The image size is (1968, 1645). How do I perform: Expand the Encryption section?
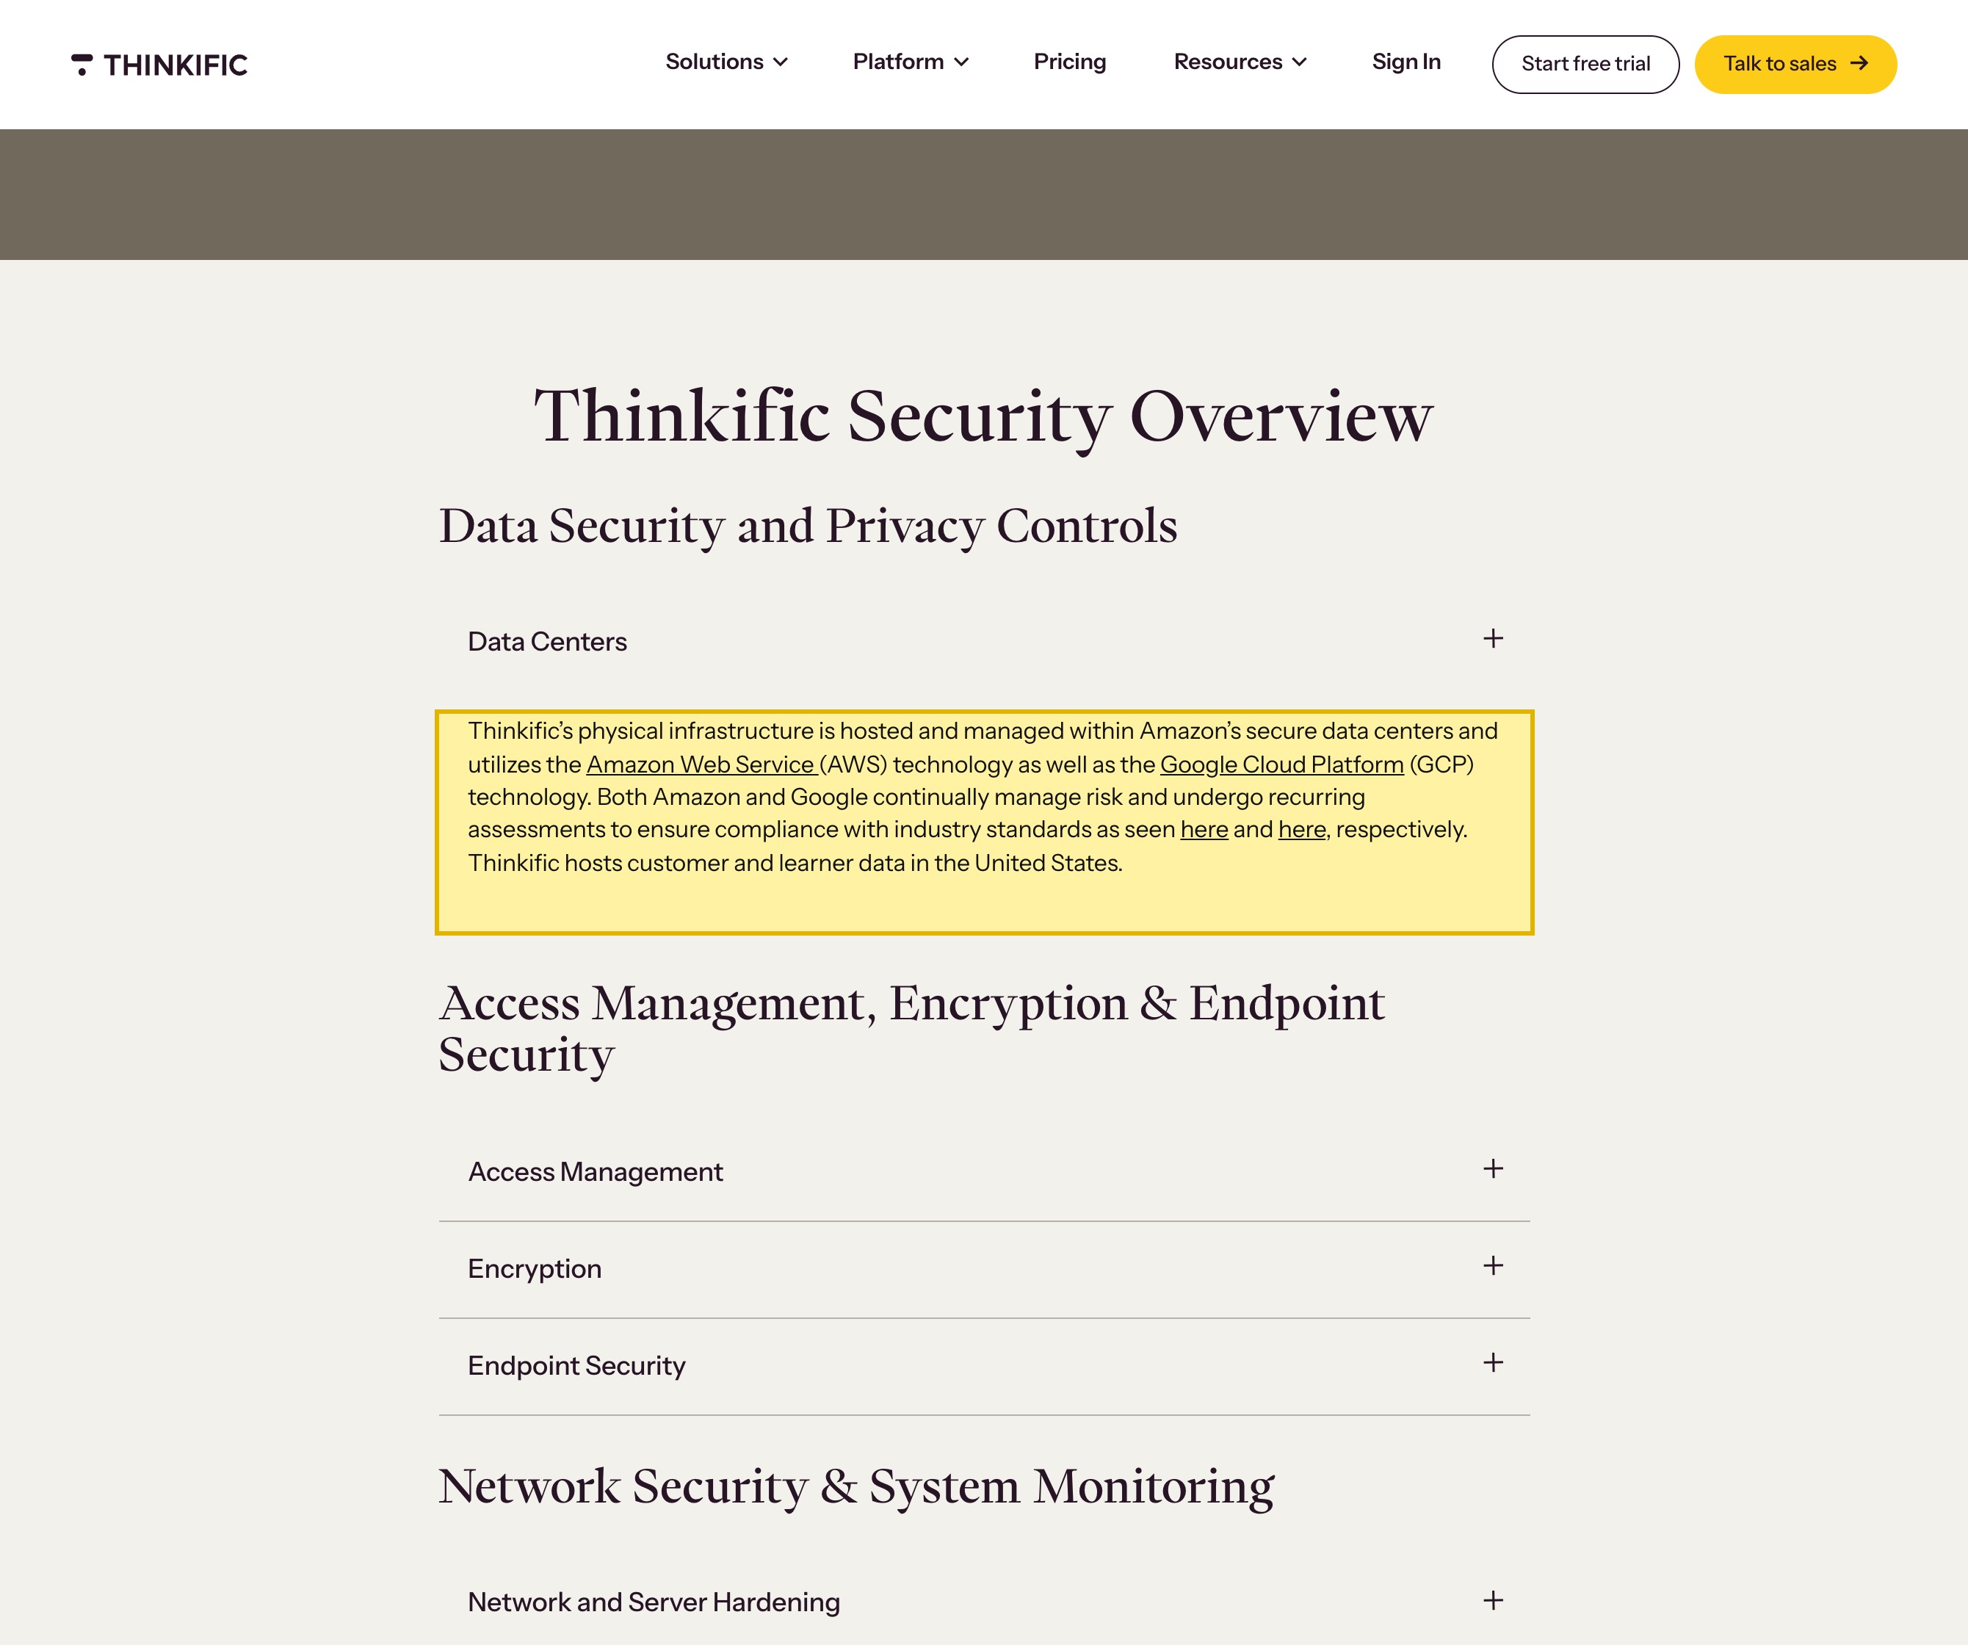pos(984,1269)
